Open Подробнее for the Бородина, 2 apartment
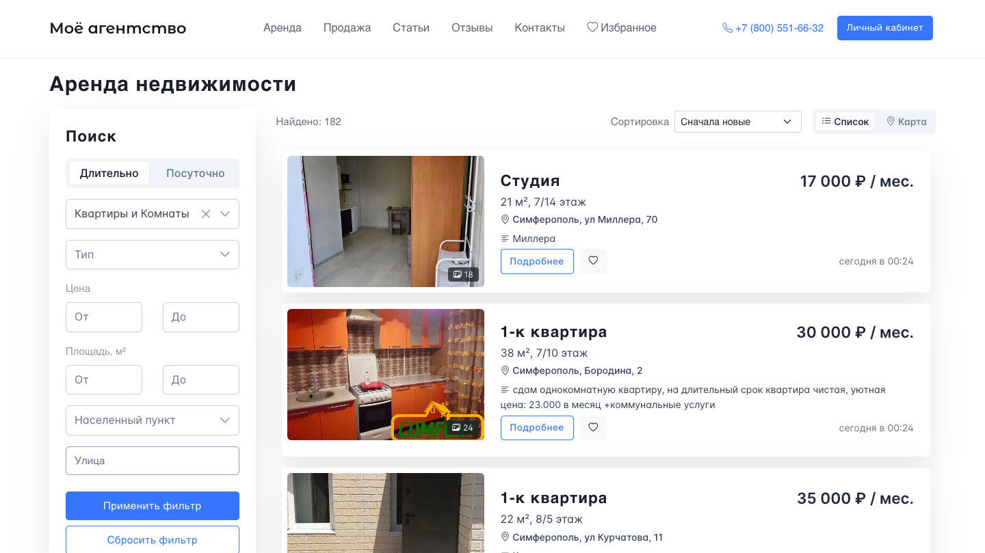 click(537, 428)
